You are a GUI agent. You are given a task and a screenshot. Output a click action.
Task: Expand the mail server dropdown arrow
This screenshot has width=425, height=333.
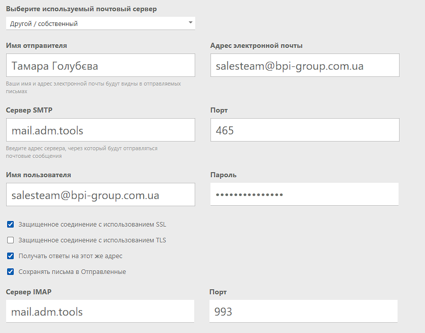coord(191,22)
